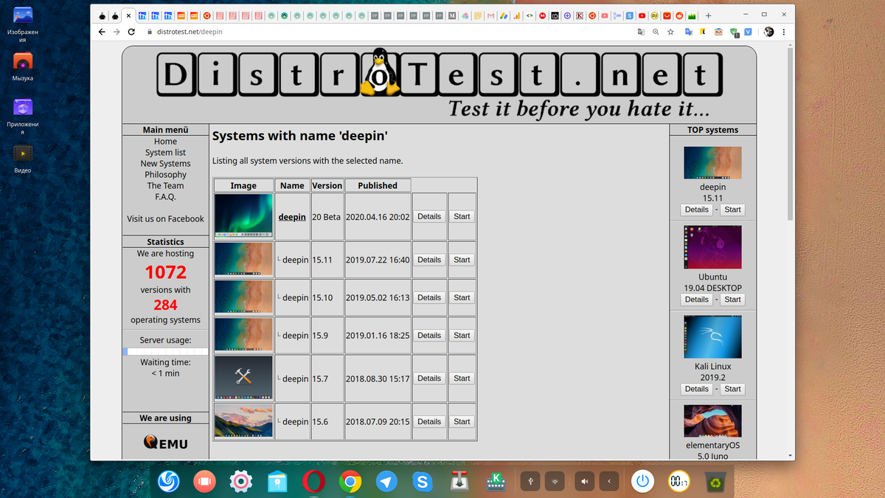The height and width of the screenshot is (498, 885).
Task: Open Philosophy menu link
Action: (165, 175)
